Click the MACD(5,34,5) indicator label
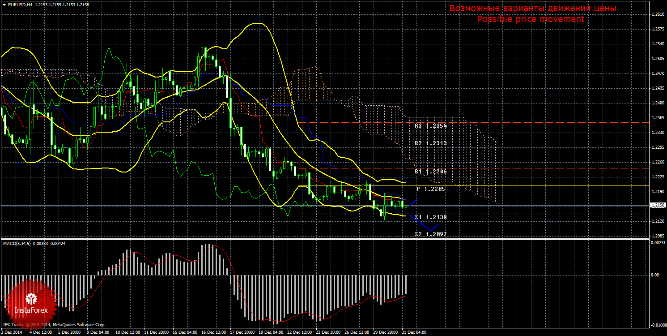The height and width of the screenshot is (336, 667). point(18,243)
